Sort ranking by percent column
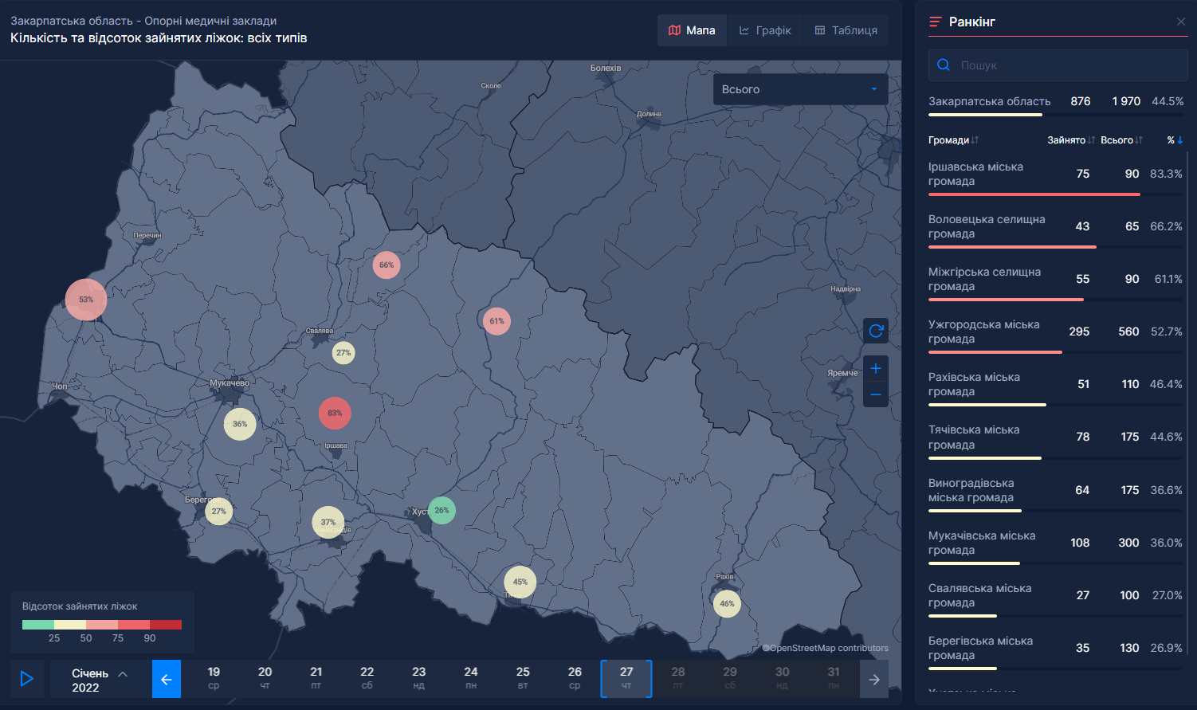Screen dimensions: 1197x710 [1175, 140]
